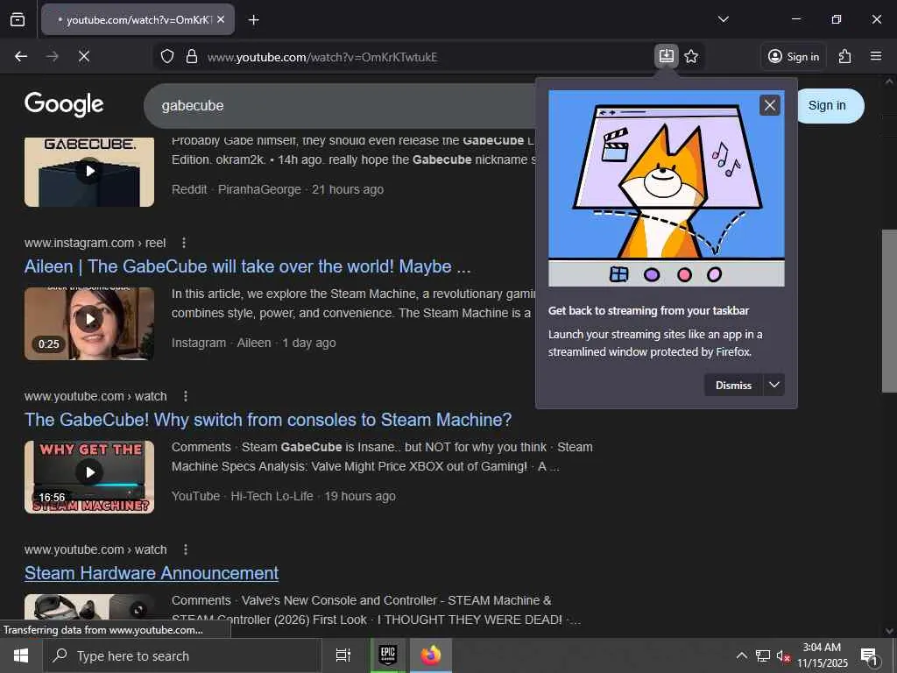The width and height of the screenshot is (897, 673).
Task: Click the Type here to search box
Action: pyautogui.click(x=182, y=655)
